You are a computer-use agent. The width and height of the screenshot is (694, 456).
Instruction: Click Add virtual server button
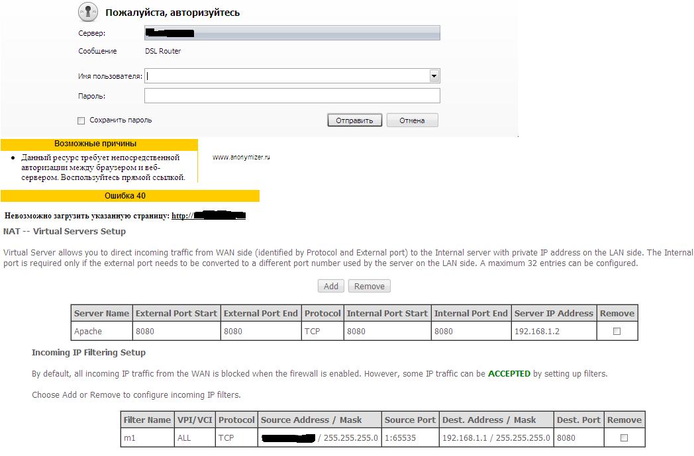(331, 286)
